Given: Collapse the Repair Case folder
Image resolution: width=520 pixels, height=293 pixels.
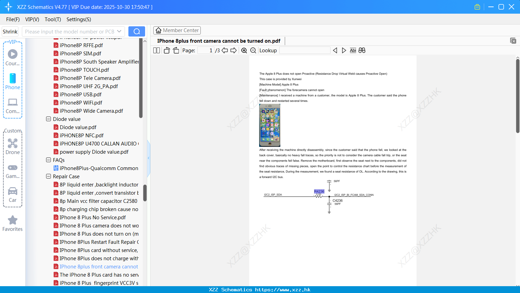Looking at the screenshot, I should (48, 177).
